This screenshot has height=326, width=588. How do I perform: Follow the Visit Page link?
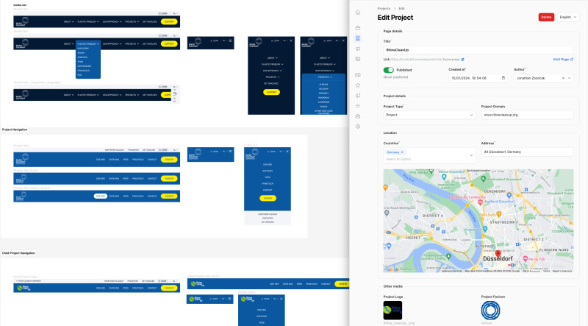[x=562, y=59]
